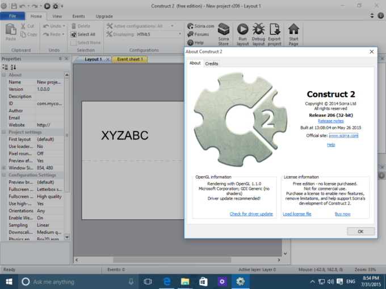Open the Scirra Store
Screen dimensions: 386x289
click(224, 35)
